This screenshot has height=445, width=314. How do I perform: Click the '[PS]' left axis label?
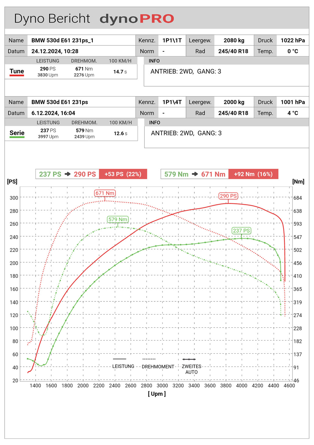tap(12, 182)
